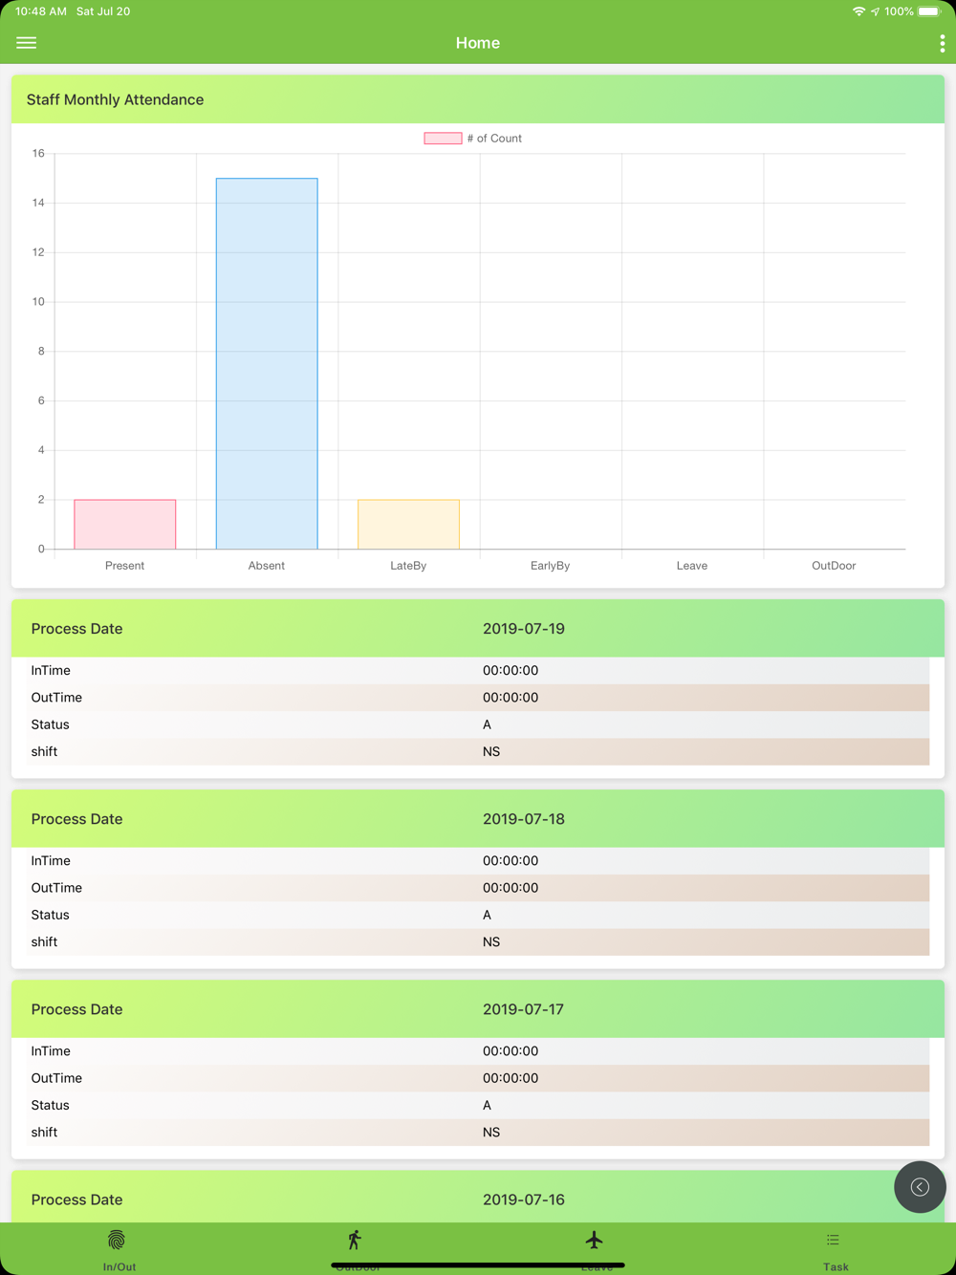Click InTime row in the 2019-07-18 card
956x1275 pixels.
click(478, 860)
